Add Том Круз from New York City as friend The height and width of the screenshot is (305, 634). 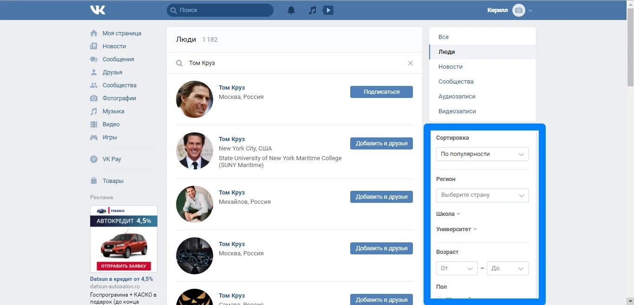pos(381,143)
